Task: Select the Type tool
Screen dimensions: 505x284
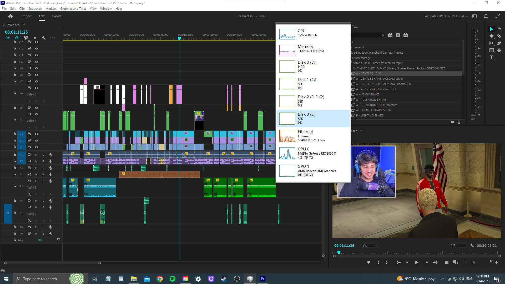Action: pyautogui.click(x=491, y=58)
